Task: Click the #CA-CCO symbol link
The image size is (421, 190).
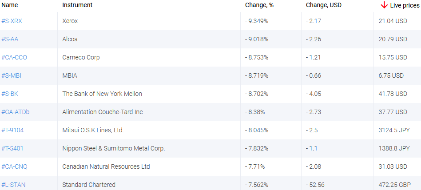Action: [14, 57]
